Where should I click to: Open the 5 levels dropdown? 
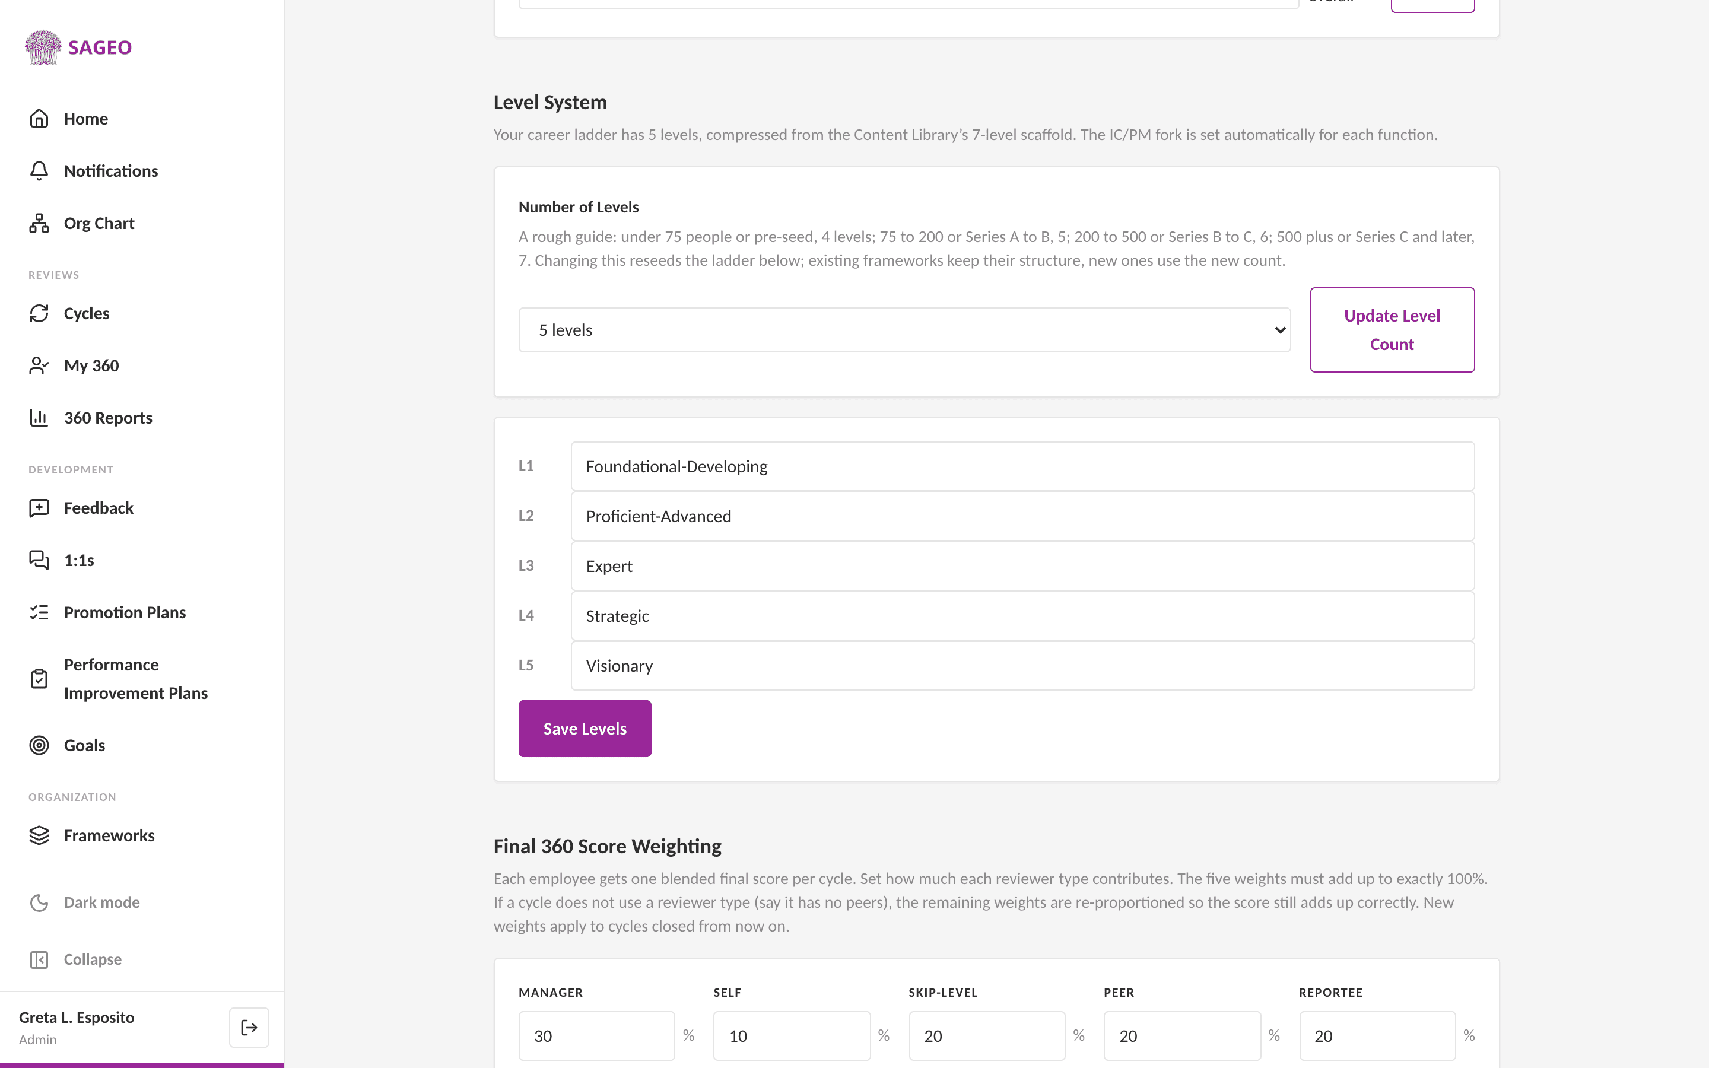904,330
